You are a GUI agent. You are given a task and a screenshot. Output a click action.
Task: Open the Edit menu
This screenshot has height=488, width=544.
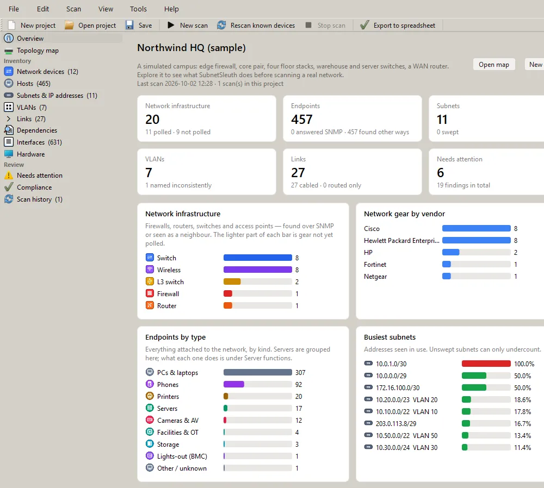tap(42, 9)
